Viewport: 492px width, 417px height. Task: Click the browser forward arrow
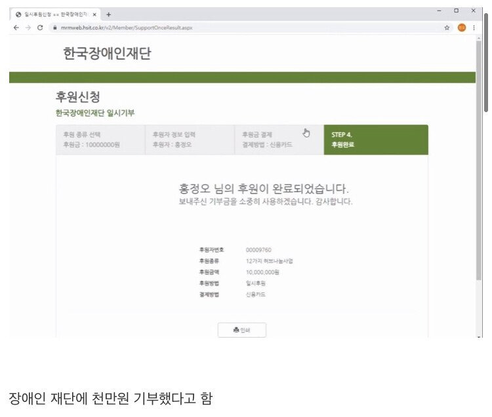pyautogui.click(x=28, y=28)
